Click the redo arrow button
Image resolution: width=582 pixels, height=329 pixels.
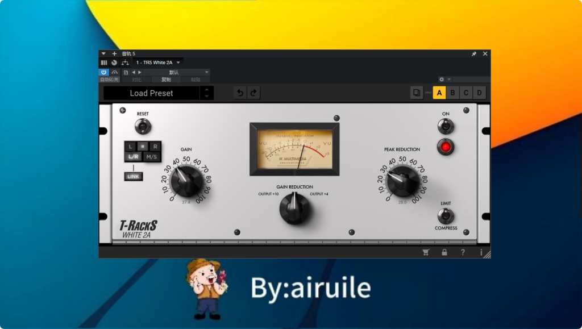click(253, 93)
